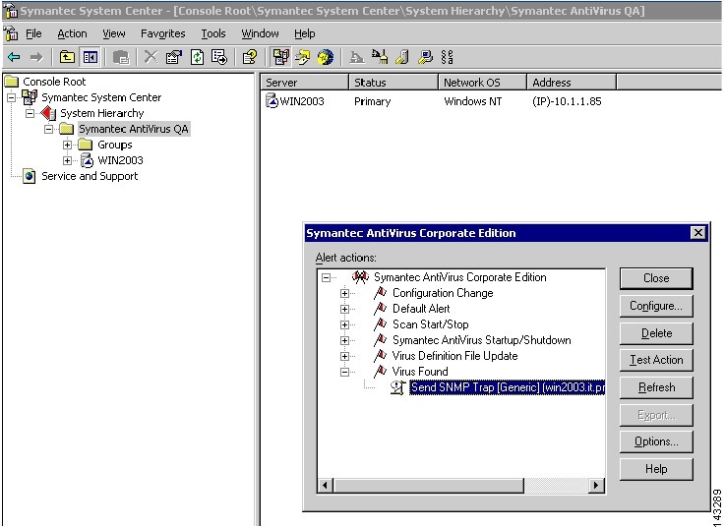Click the dialog Help button

coord(656,469)
